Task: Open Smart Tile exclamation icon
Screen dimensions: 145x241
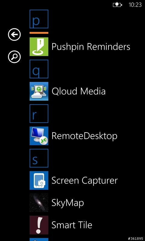Action: [39, 225]
